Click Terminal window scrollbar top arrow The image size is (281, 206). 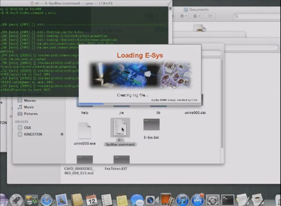[x=170, y=8]
